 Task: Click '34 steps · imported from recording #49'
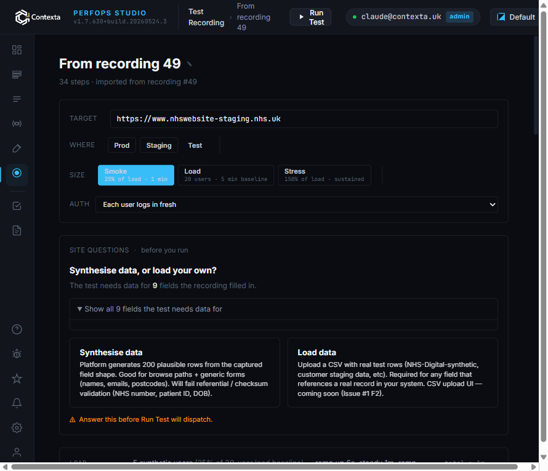tap(128, 82)
